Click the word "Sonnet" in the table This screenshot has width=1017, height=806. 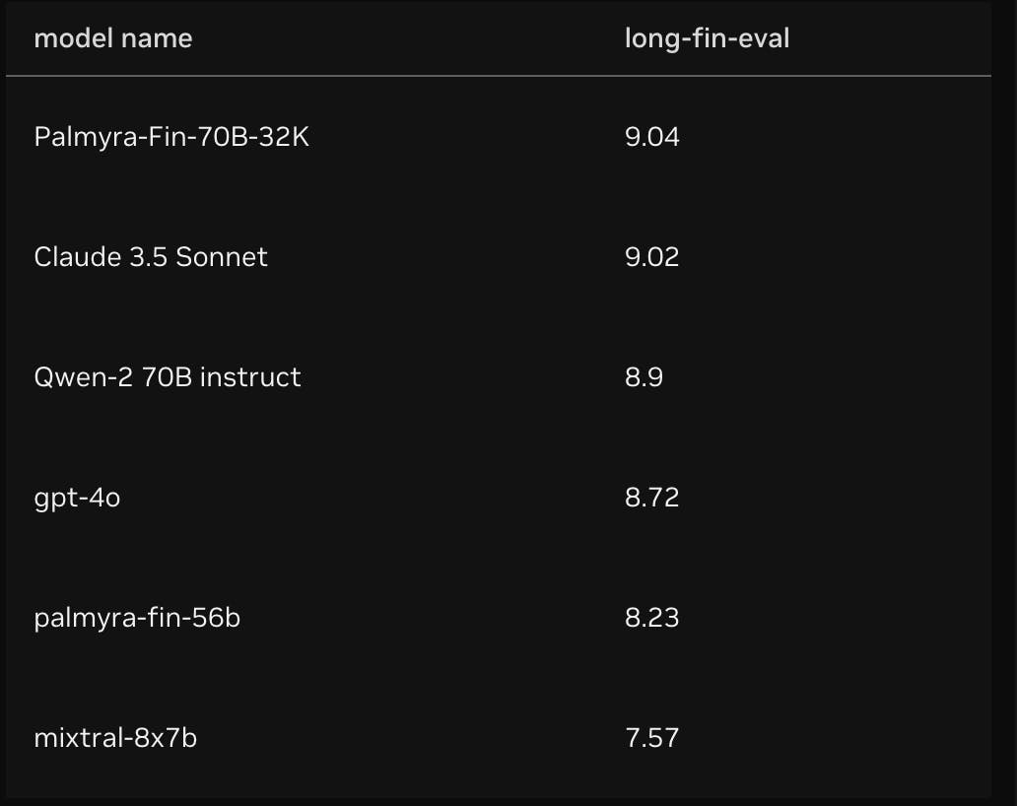tap(222, 257)
